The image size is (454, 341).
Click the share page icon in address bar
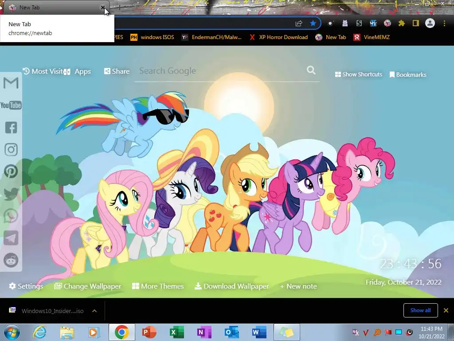(299, 23)
